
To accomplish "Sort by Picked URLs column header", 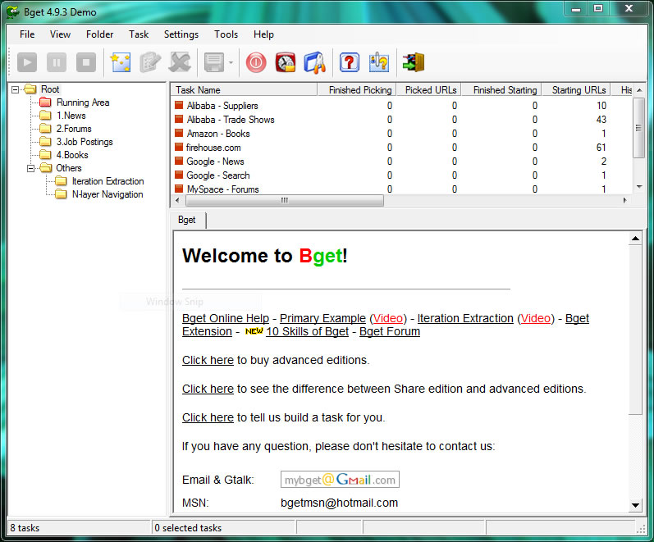I will pyautogui.click(x=428, y=90).
